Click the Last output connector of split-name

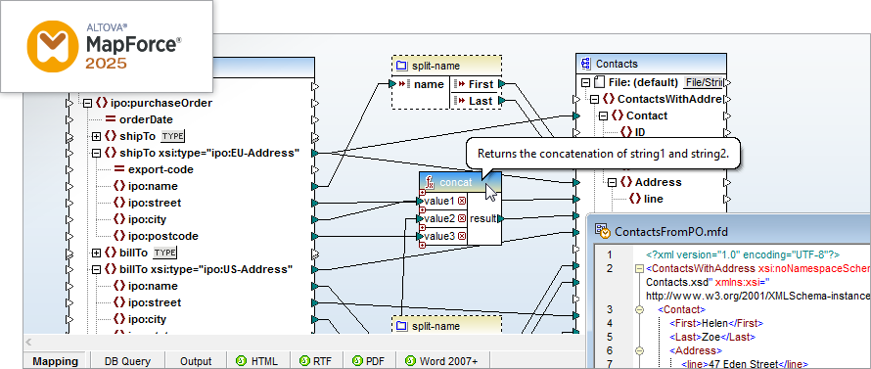pyautogui.click(x=501, y=101)
